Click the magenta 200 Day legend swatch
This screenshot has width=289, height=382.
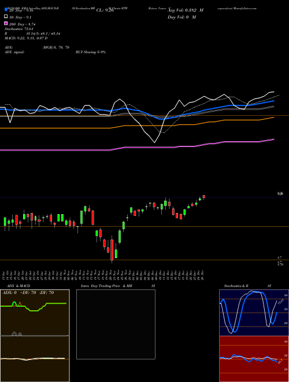[6, 23]
